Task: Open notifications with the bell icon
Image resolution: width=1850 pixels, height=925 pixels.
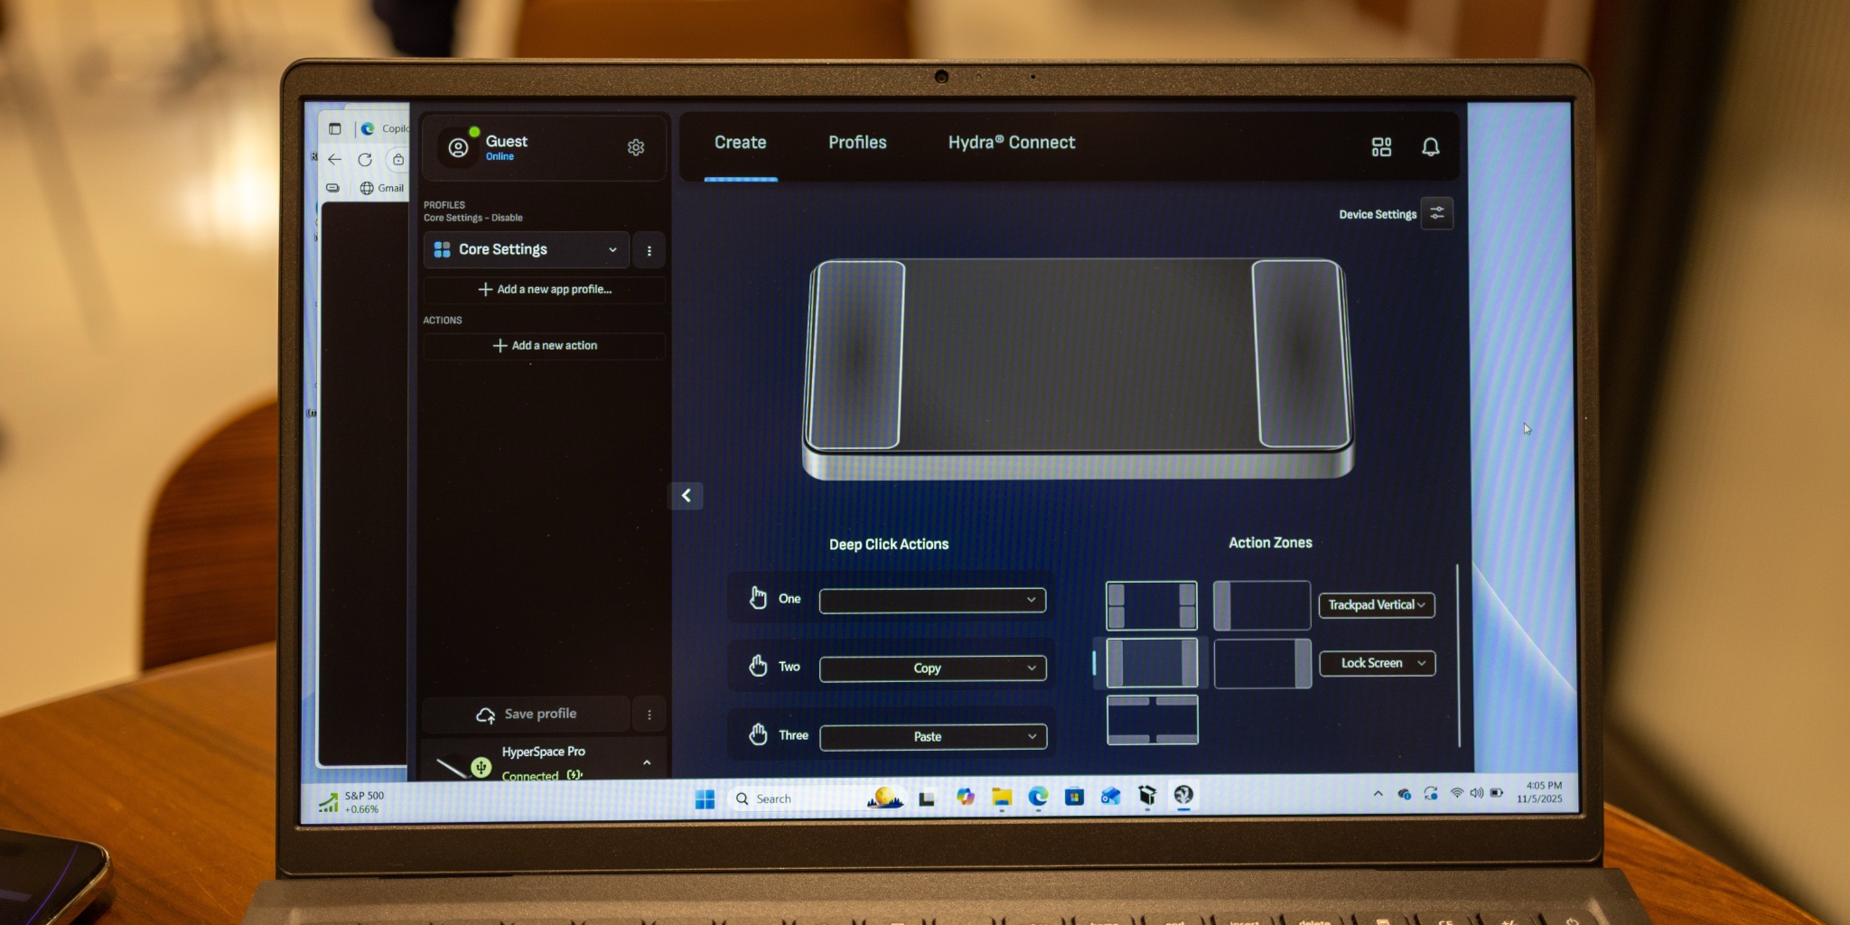Action: tap(1430, 147)
